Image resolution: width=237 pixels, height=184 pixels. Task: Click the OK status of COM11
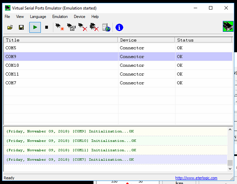coord(180,74)
